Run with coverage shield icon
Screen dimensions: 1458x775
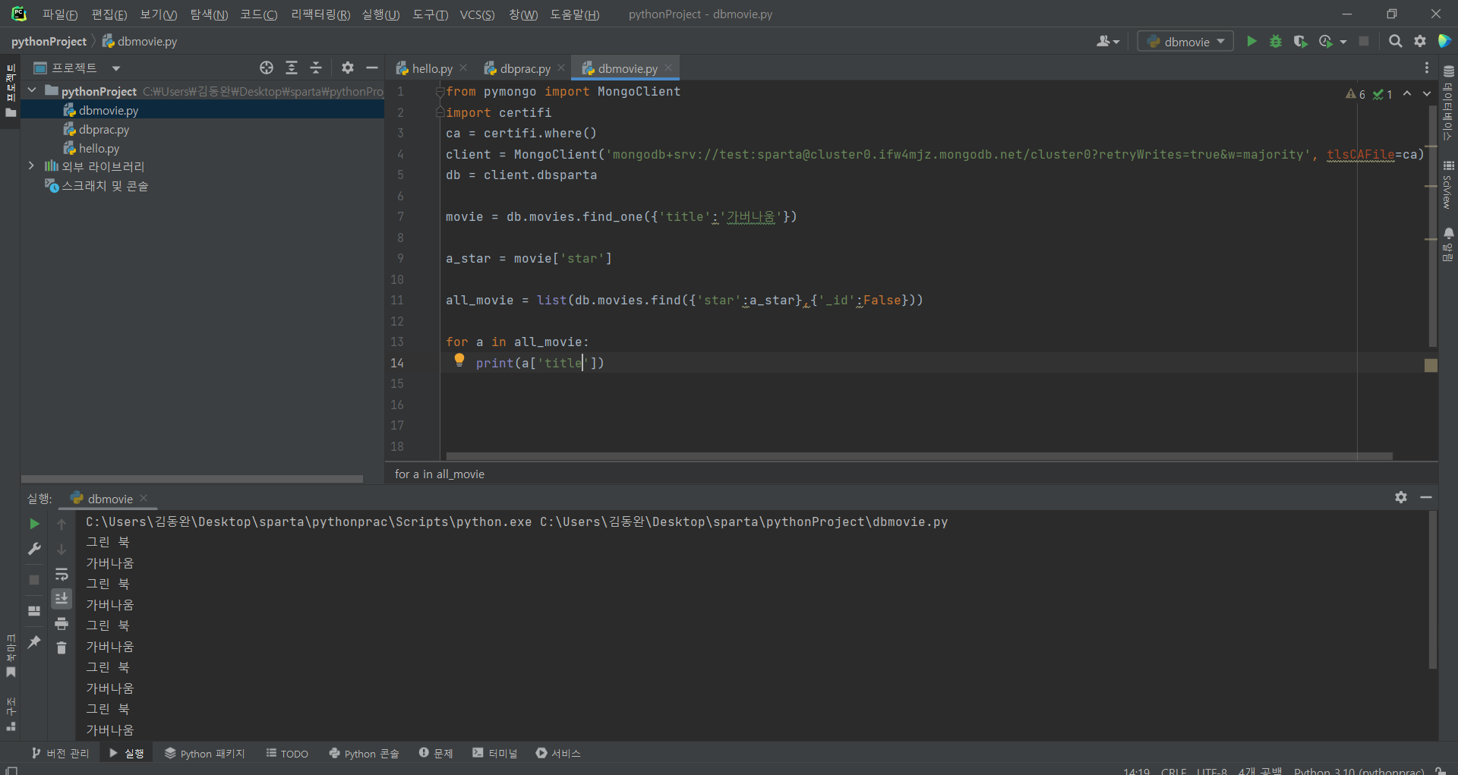click(1300, 41)
